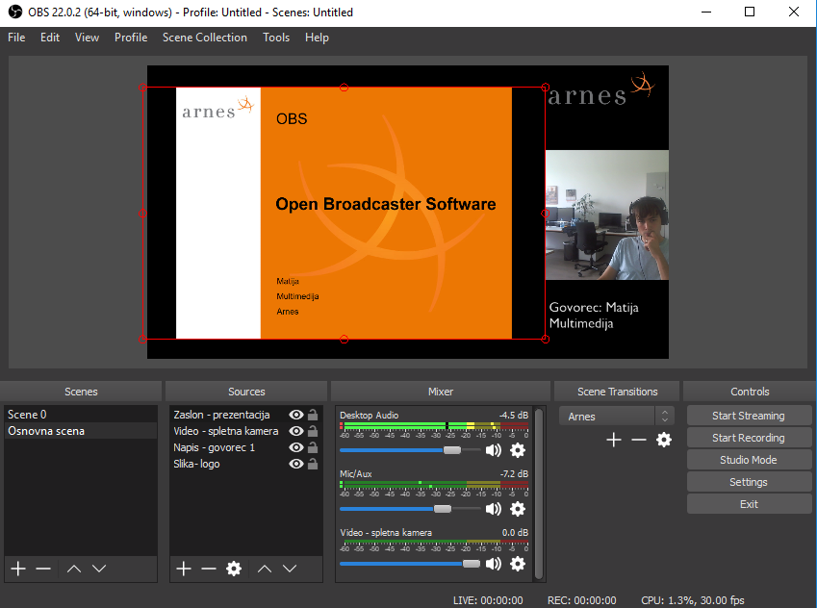Open the File menu

(16, 38)
